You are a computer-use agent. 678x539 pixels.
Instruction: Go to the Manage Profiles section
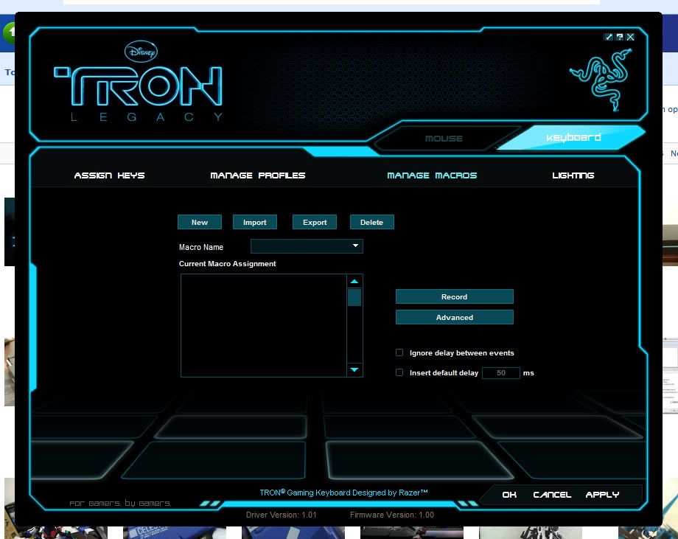[258, 175]
